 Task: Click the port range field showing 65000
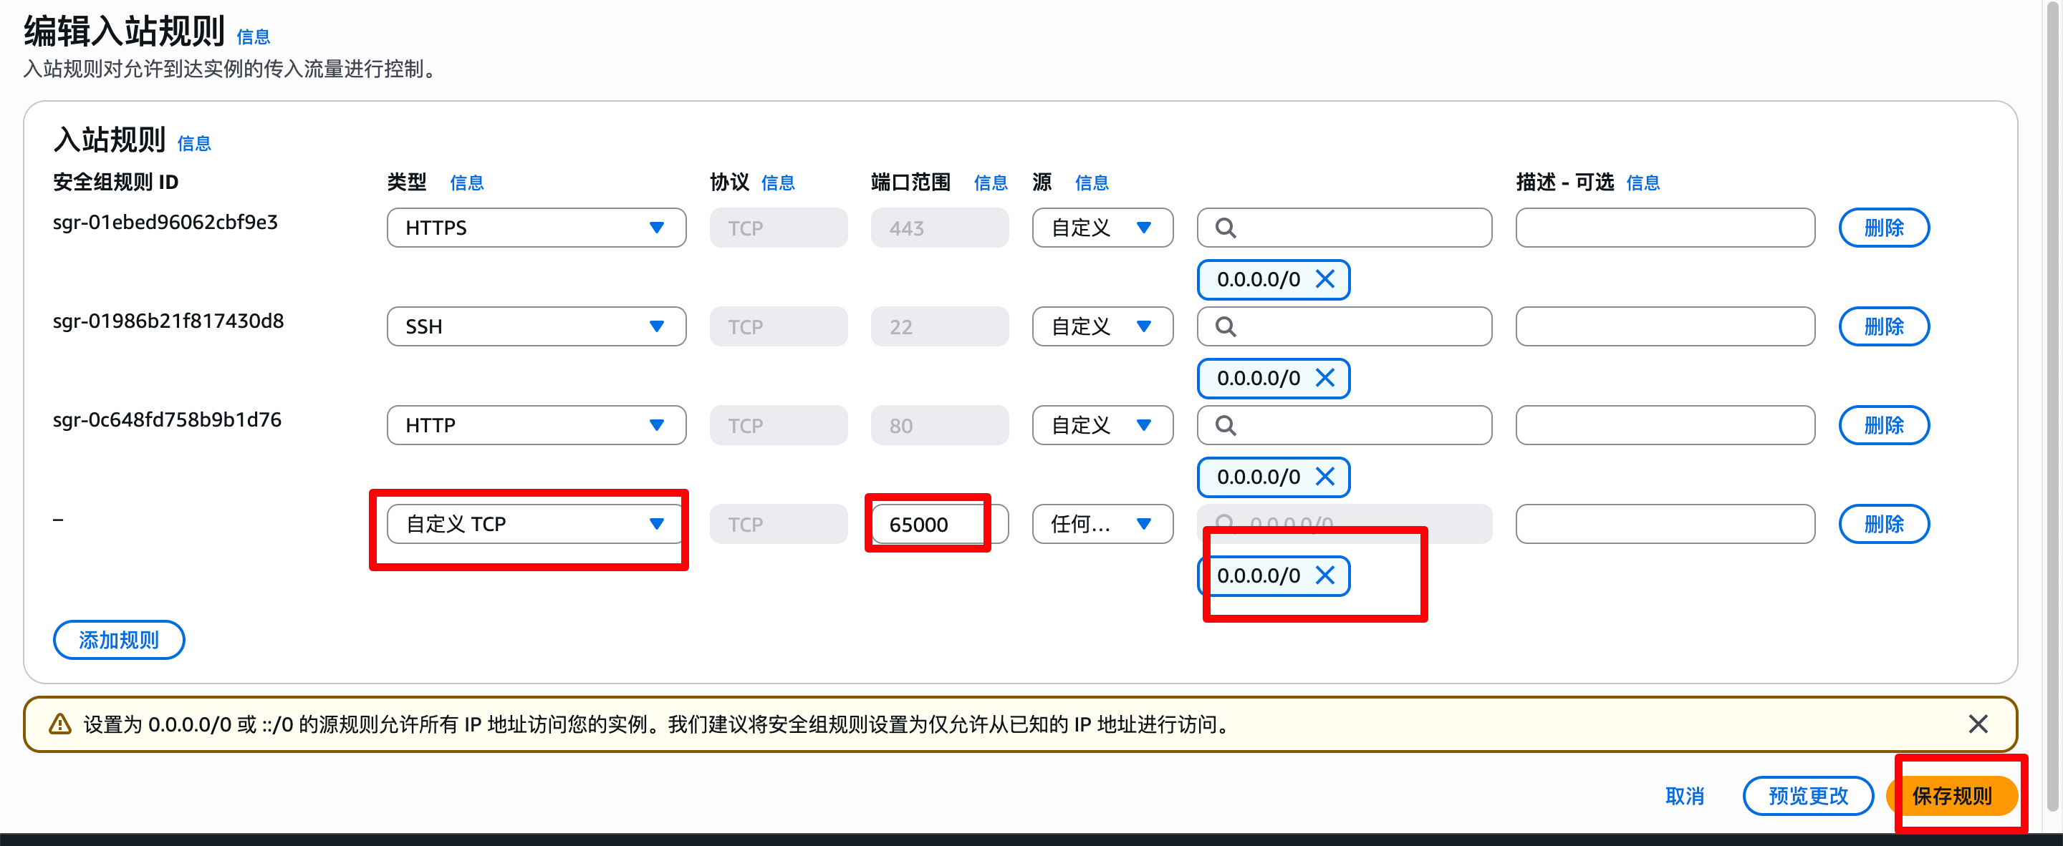pos(929,524)
